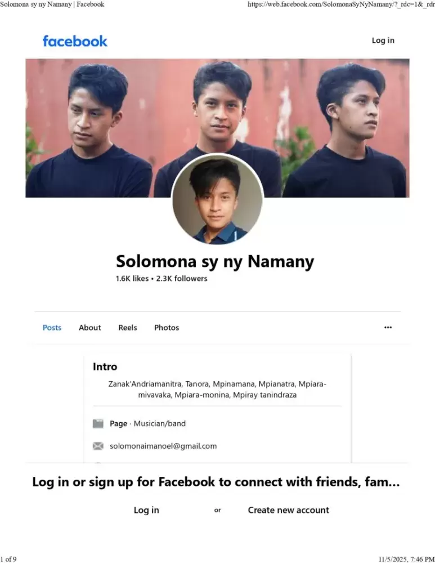Go to the Photos tab
The image size is (435, 563).
167,328
